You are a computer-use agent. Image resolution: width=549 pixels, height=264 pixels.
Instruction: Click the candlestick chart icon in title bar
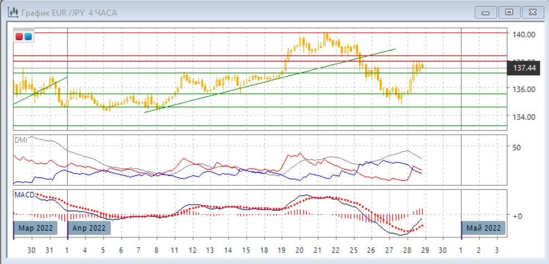point(10,12)
